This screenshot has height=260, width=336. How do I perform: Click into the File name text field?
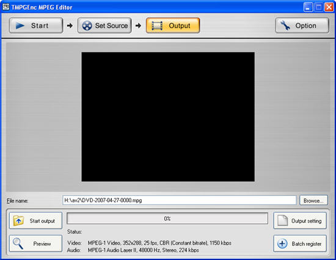coord(180,200)
